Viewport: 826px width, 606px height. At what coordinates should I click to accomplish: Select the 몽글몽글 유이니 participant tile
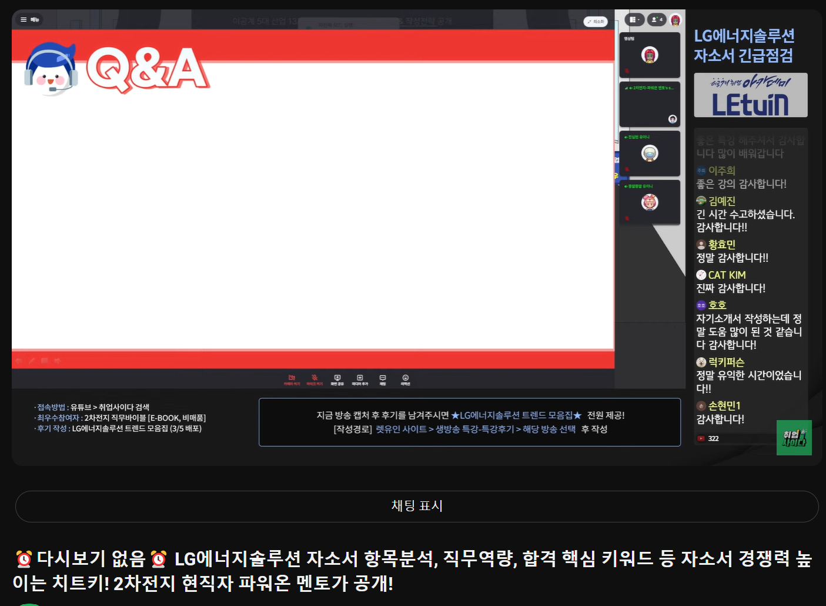coord(650,202)
